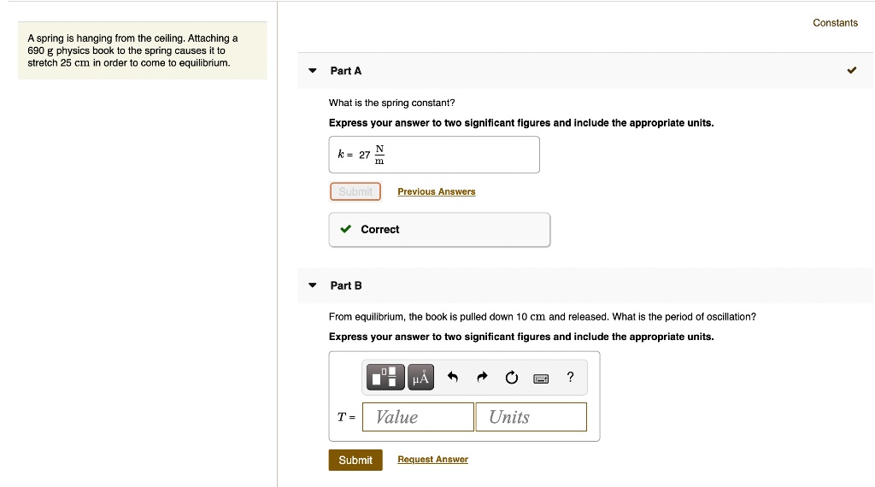This screenshot has height=487, width=875.
Task: Collapse Part B section triangle
Action: tap(313, 285)
